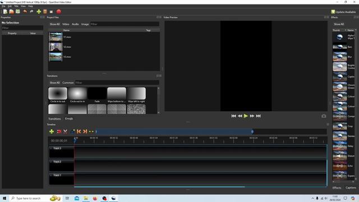The width and height of the screenshot is (359, 202).
Task: Open the File menu
Action: coord(3,6)
